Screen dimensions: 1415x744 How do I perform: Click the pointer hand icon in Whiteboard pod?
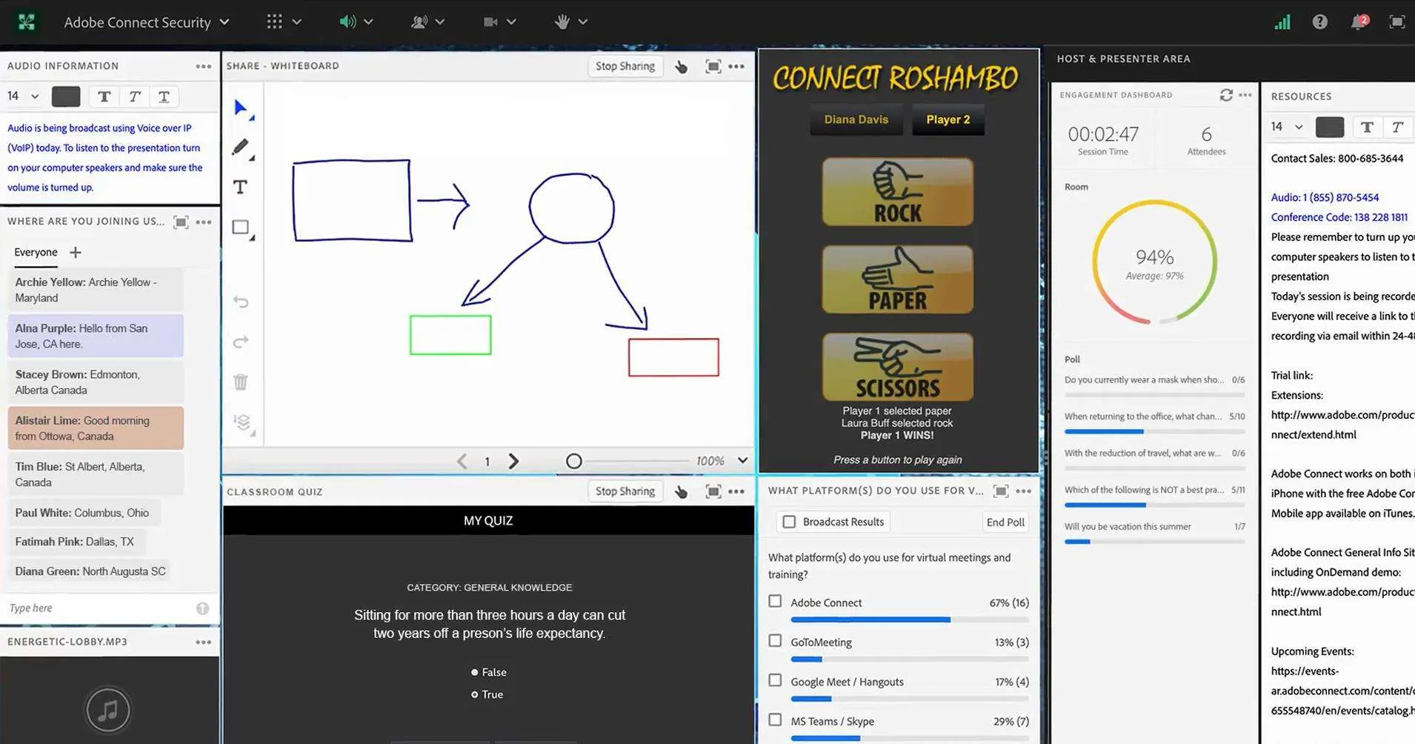(x=682, y=67)
